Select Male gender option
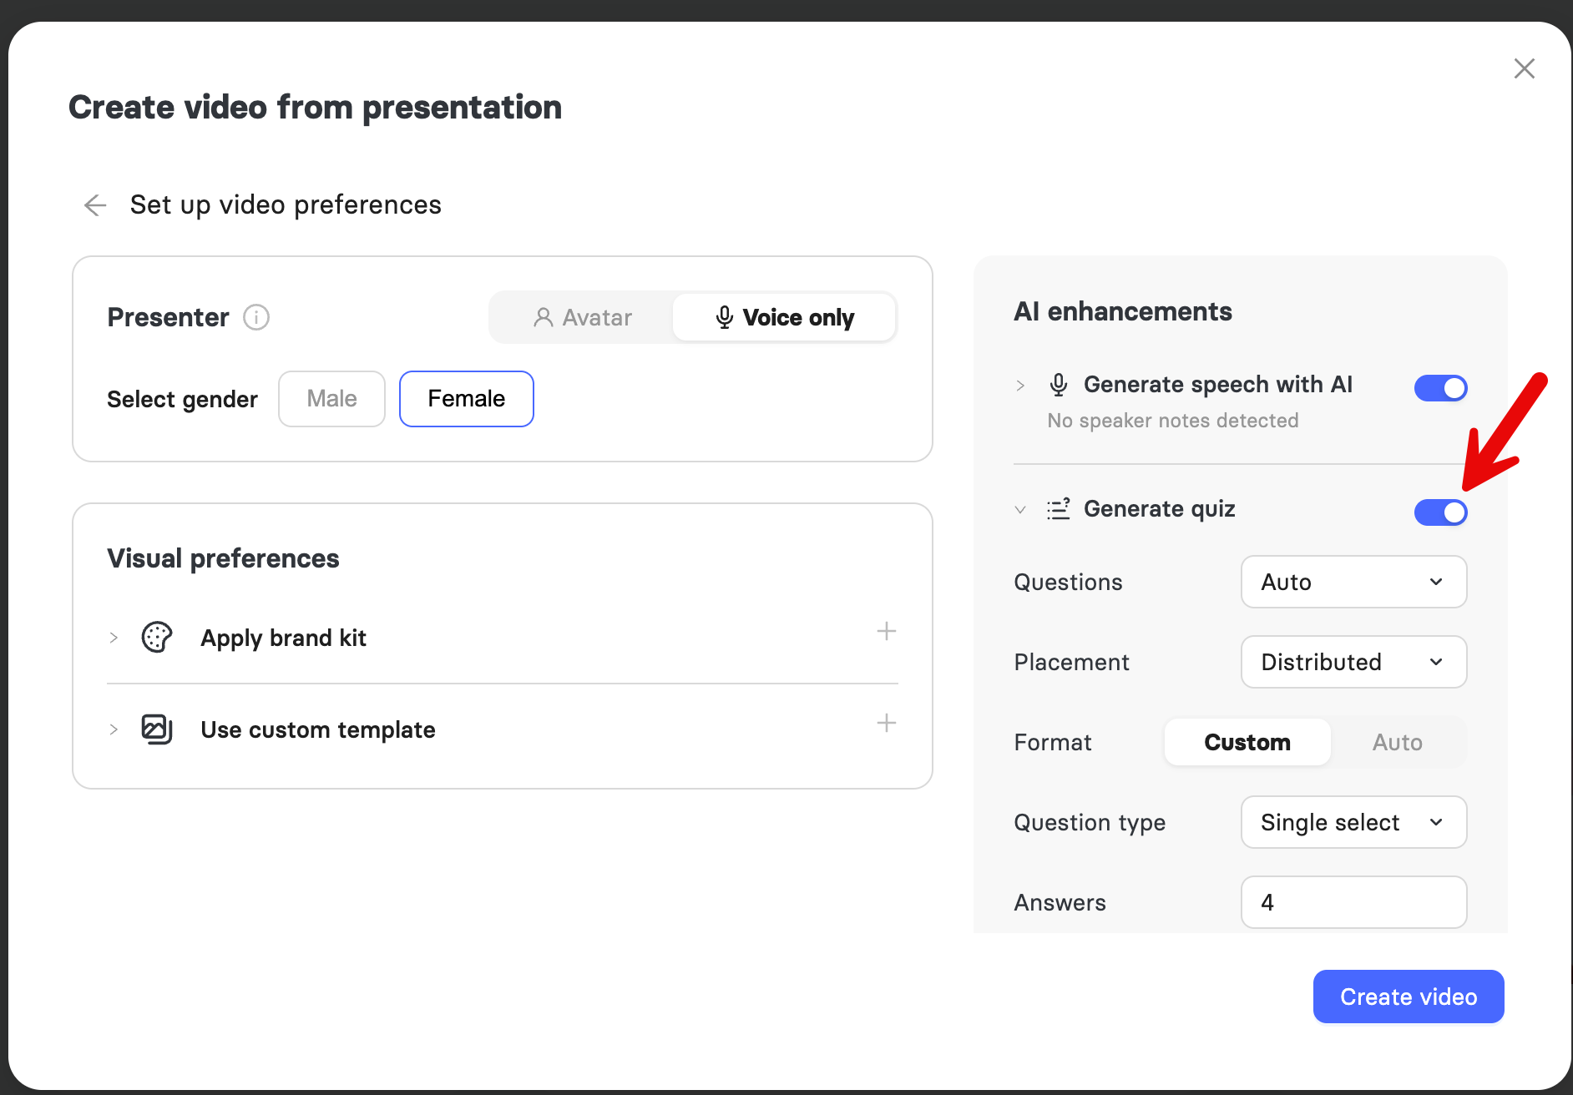1573x1095 pixels. click(331, 399)
